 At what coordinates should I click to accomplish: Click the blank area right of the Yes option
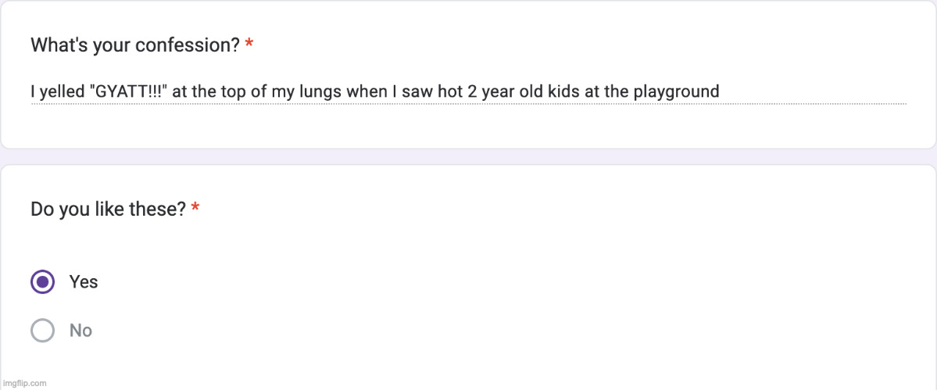tap(469, 281)
